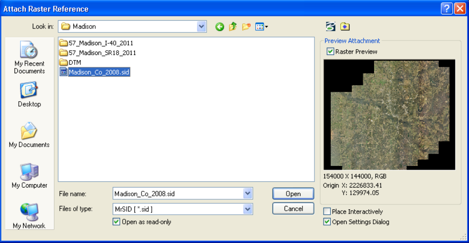
Task: Go to My Documents place
Action: click(29, 135)
